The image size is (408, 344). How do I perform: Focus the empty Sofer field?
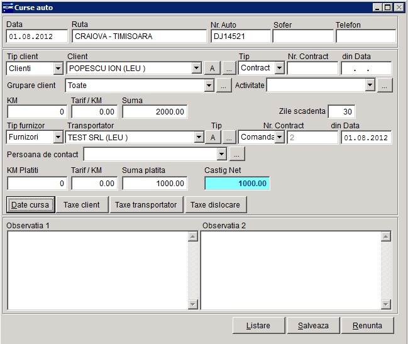[x=303, y=36]
